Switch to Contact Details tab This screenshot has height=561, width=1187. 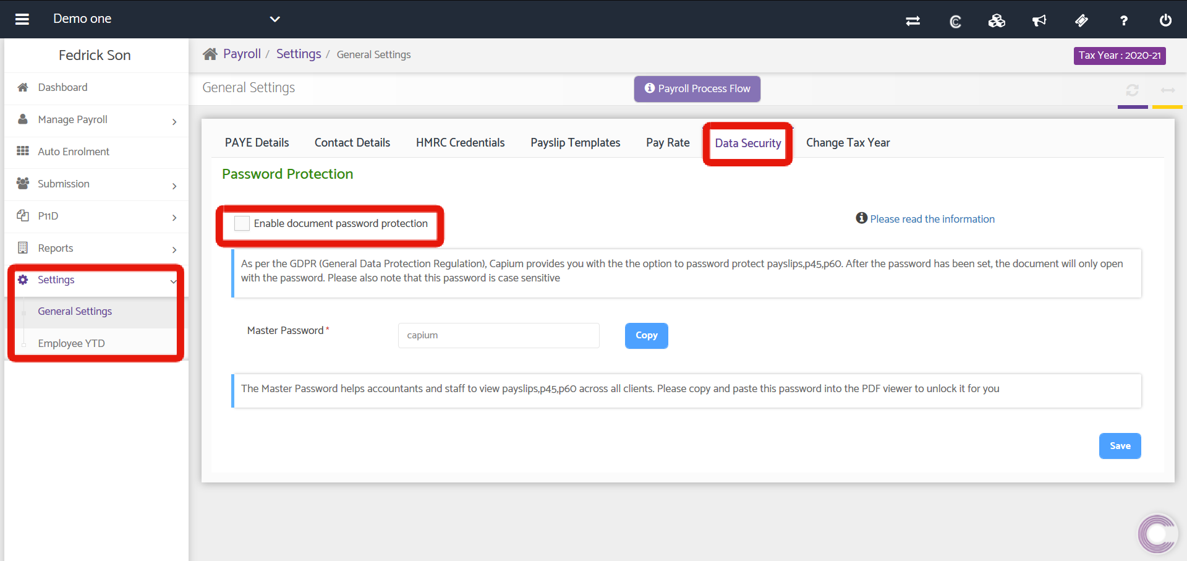(352, 142)
